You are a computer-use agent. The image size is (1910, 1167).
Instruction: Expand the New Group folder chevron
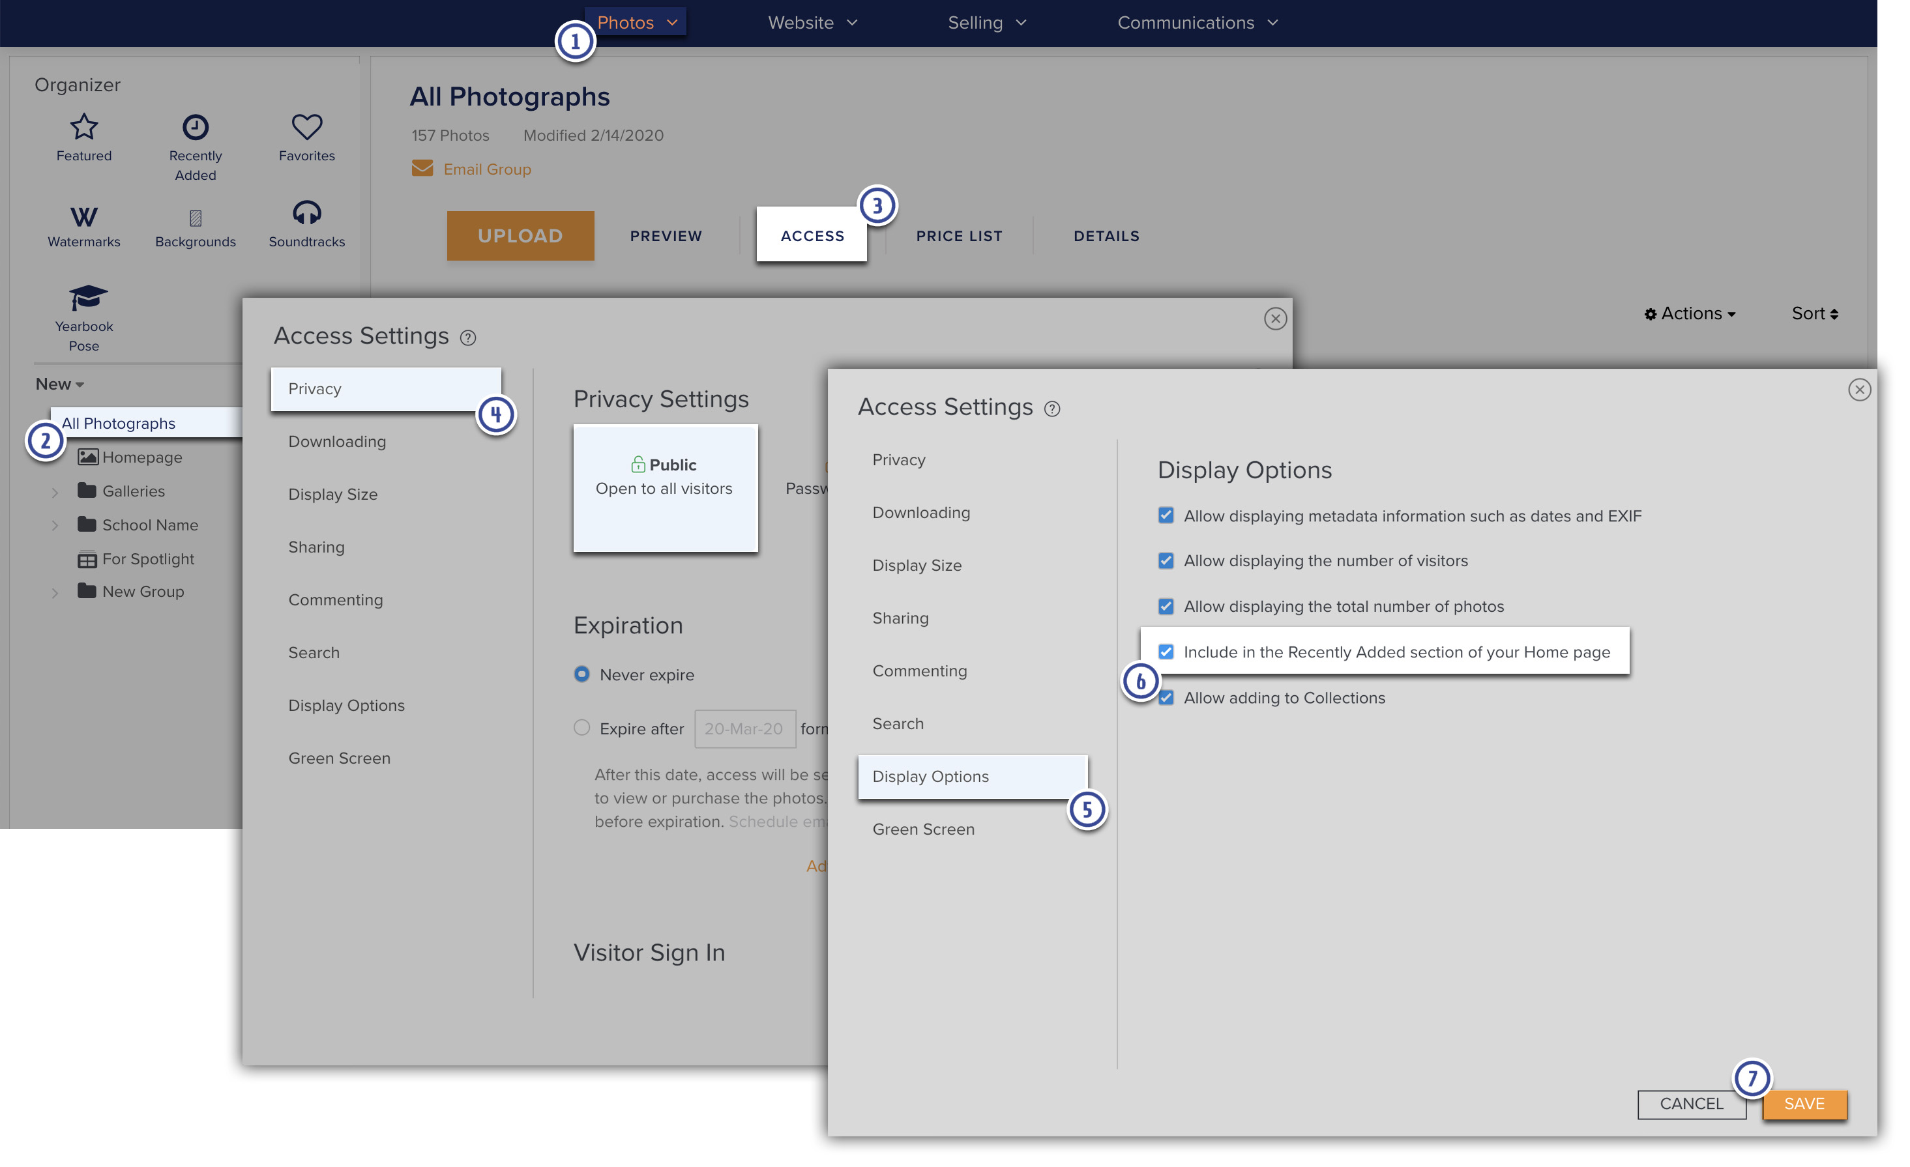tap(54, 593)
